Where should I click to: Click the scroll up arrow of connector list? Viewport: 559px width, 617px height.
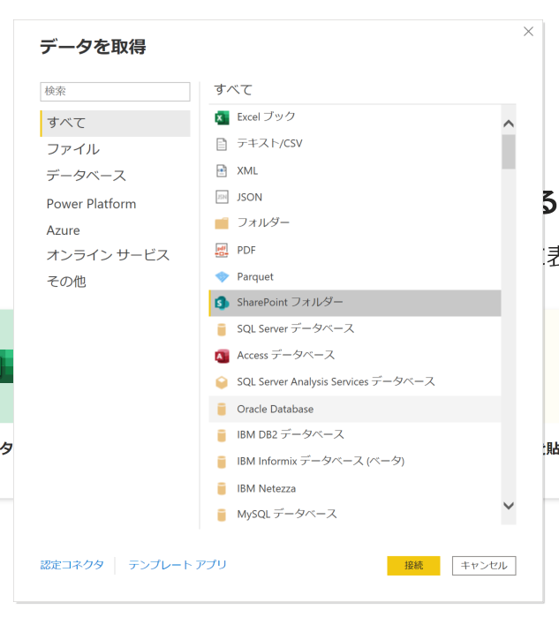[x=509, y=124]
